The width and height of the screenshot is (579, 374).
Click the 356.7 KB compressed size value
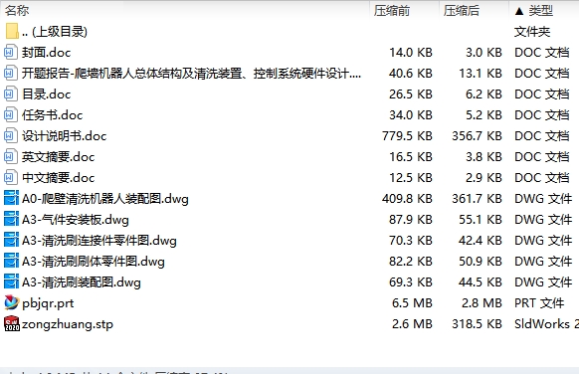(478, 136)
